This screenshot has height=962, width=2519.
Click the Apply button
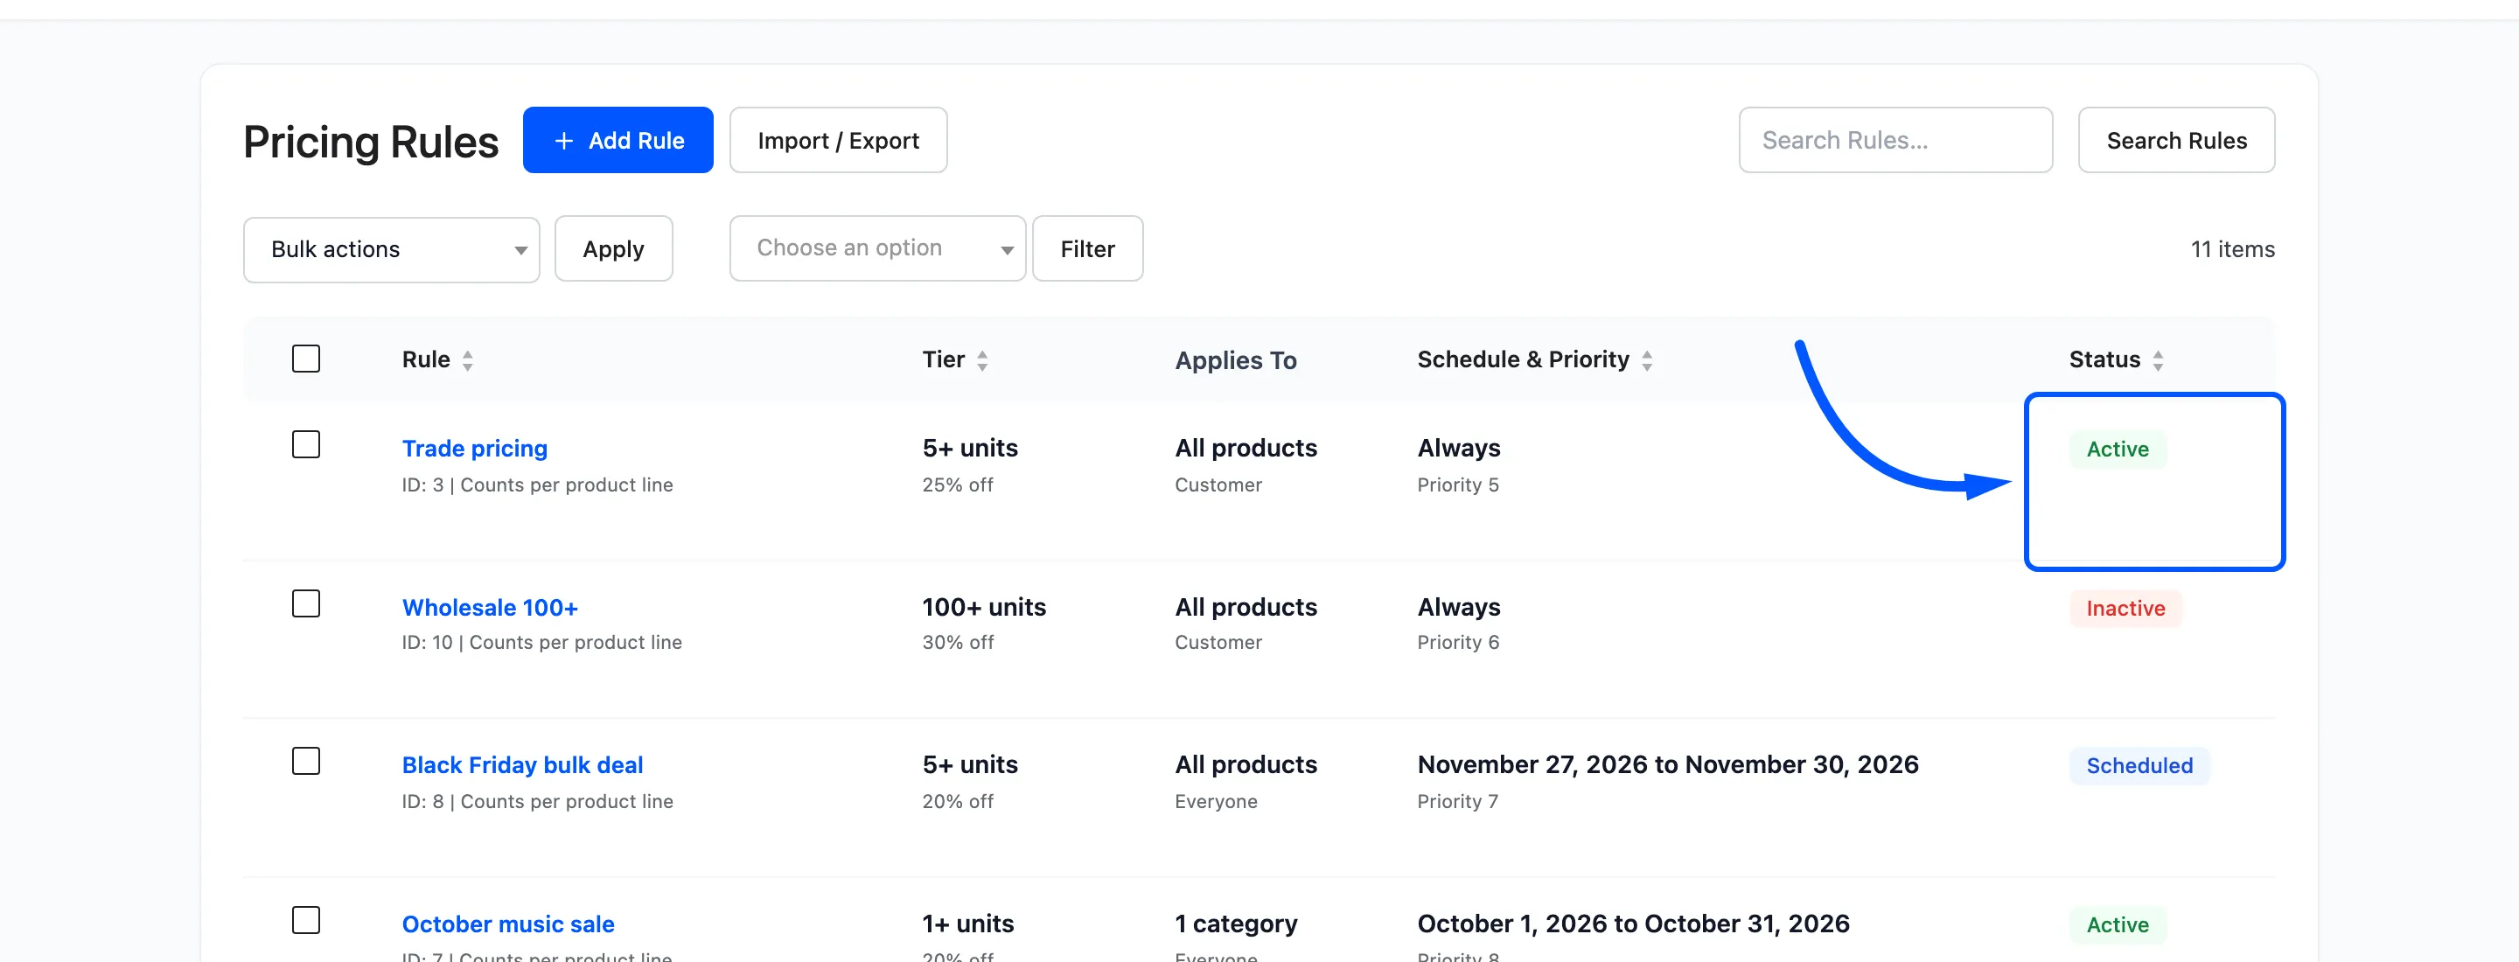[x=613, y=249]
